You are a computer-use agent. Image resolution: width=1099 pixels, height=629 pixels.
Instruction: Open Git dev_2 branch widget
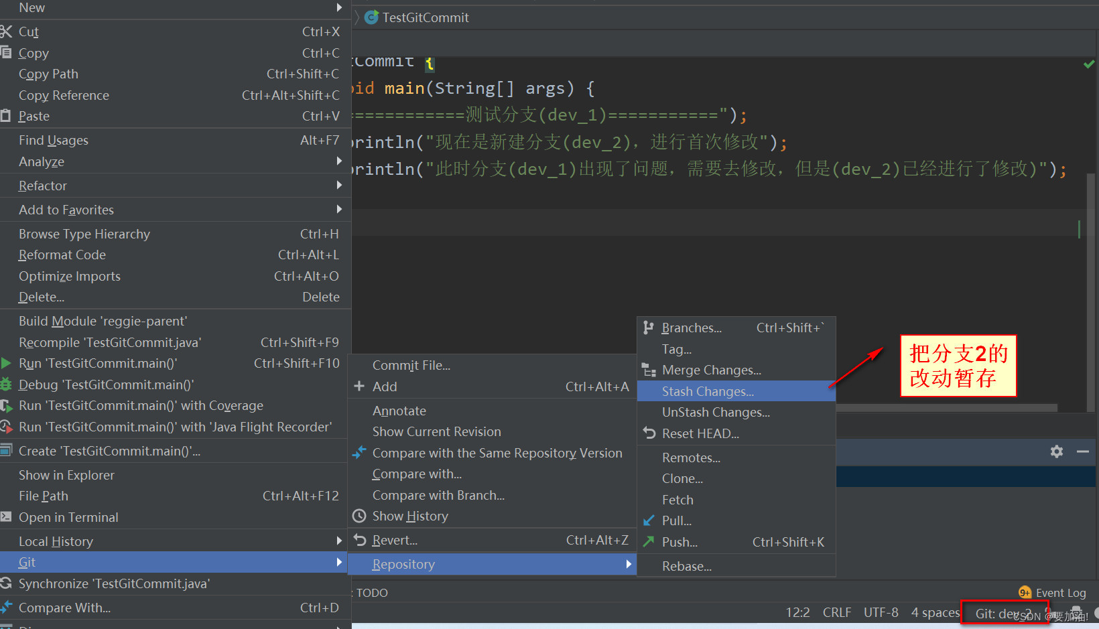pyautogui.click(x=1004, y=613)
